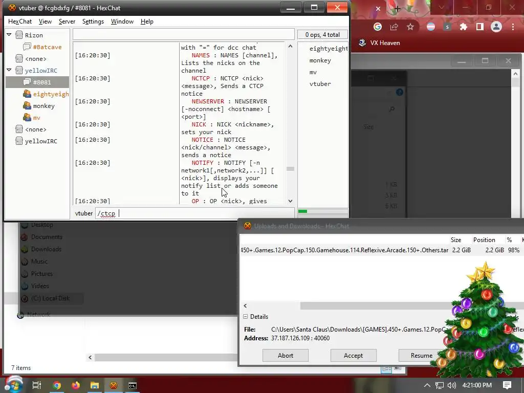Viewport: 524px width, 393px height.
Task: Open a new Chrome tab
Action: click(x=397, y=9)
